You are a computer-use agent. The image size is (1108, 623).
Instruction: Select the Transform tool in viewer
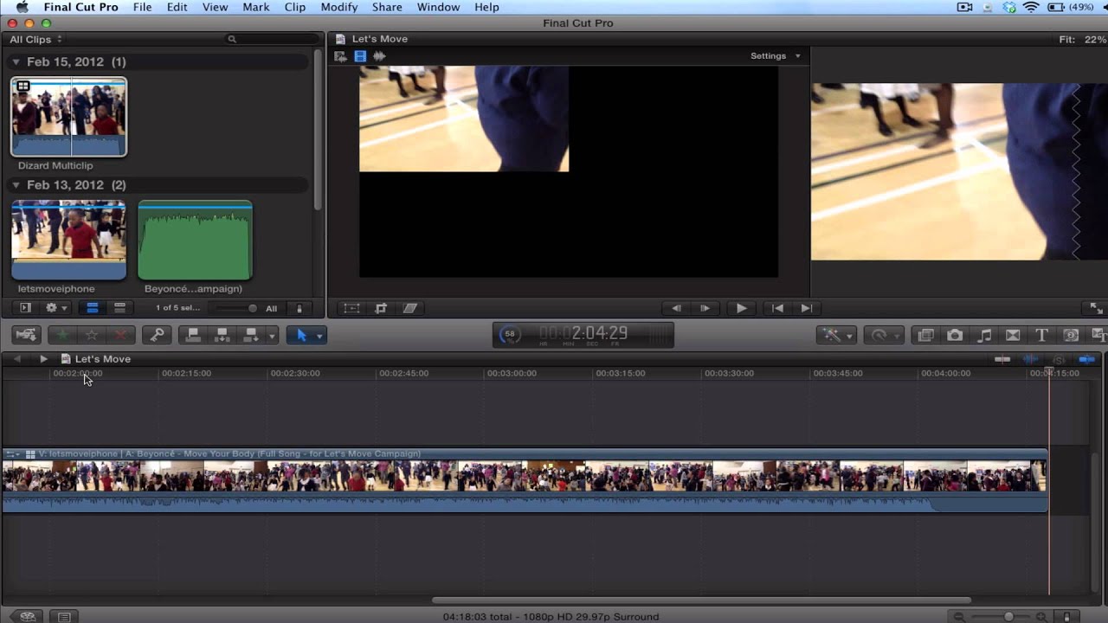coord(351,308)
